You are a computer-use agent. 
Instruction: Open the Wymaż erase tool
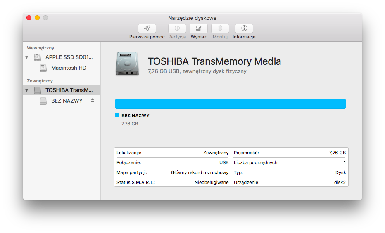(x=198, y=28)
